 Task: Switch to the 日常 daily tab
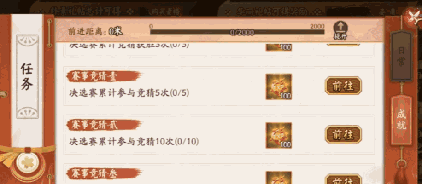tap(401, 56)
